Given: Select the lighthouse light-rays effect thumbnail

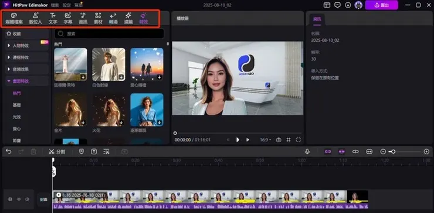Looking at the screenshot, I should click(70, 65).
